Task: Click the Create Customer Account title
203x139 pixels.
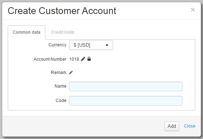Action: [62, 11]
